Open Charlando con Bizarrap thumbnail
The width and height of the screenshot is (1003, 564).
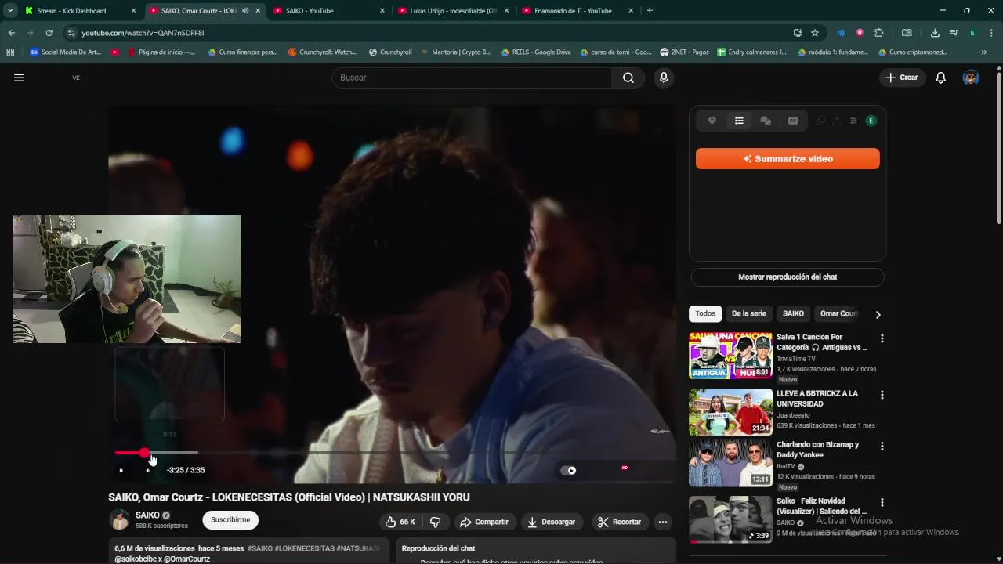tap(730, 463)
